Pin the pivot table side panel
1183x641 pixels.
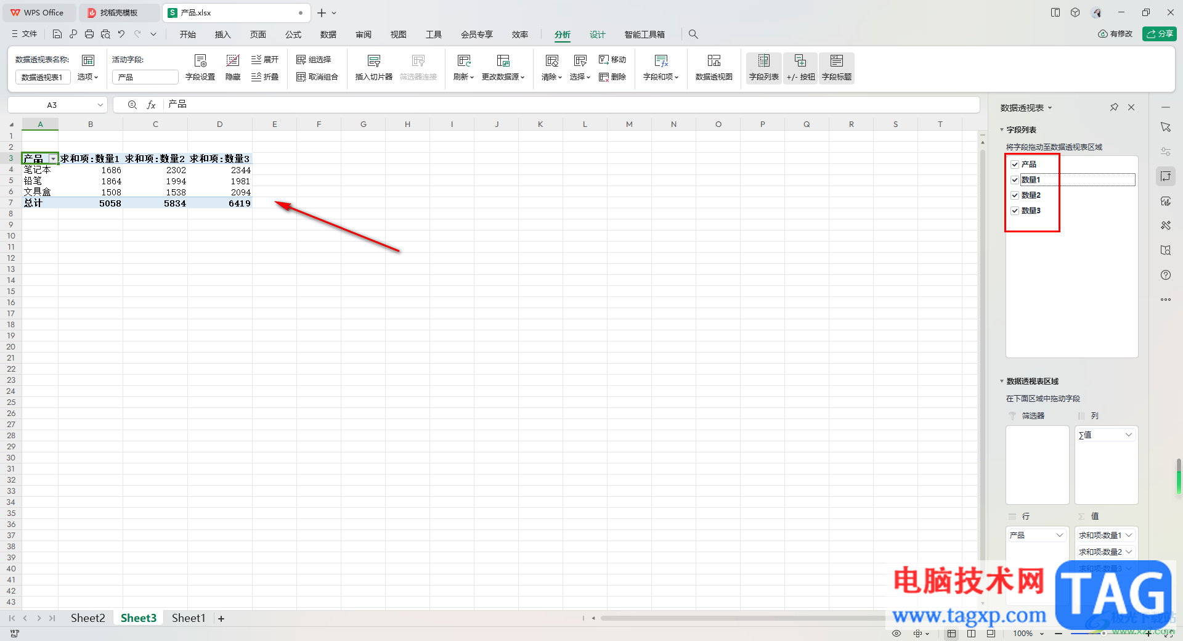(1114, 107)
